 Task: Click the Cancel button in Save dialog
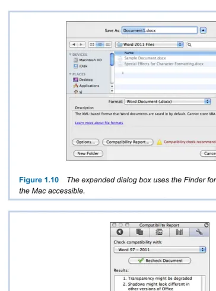click(208, 154)
